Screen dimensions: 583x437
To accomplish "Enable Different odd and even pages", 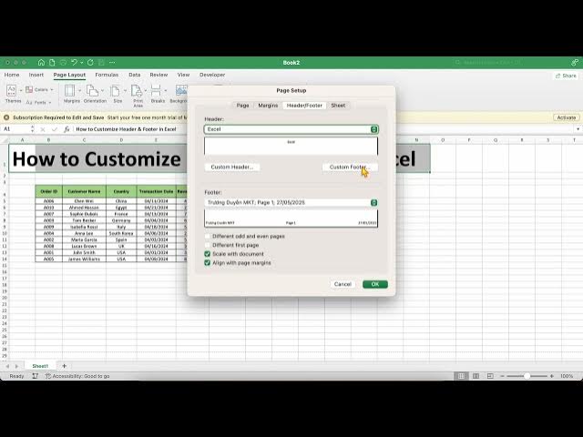I will click(208, 237).
